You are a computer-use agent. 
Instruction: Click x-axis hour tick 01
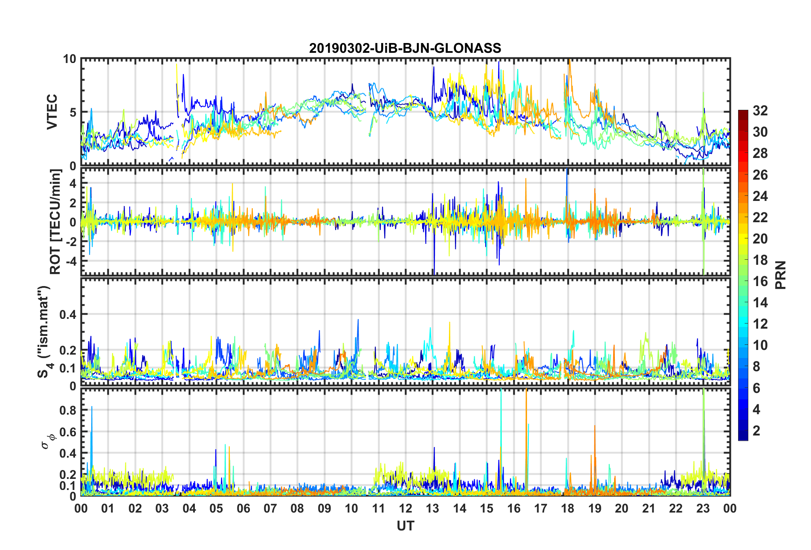point(108,508)
